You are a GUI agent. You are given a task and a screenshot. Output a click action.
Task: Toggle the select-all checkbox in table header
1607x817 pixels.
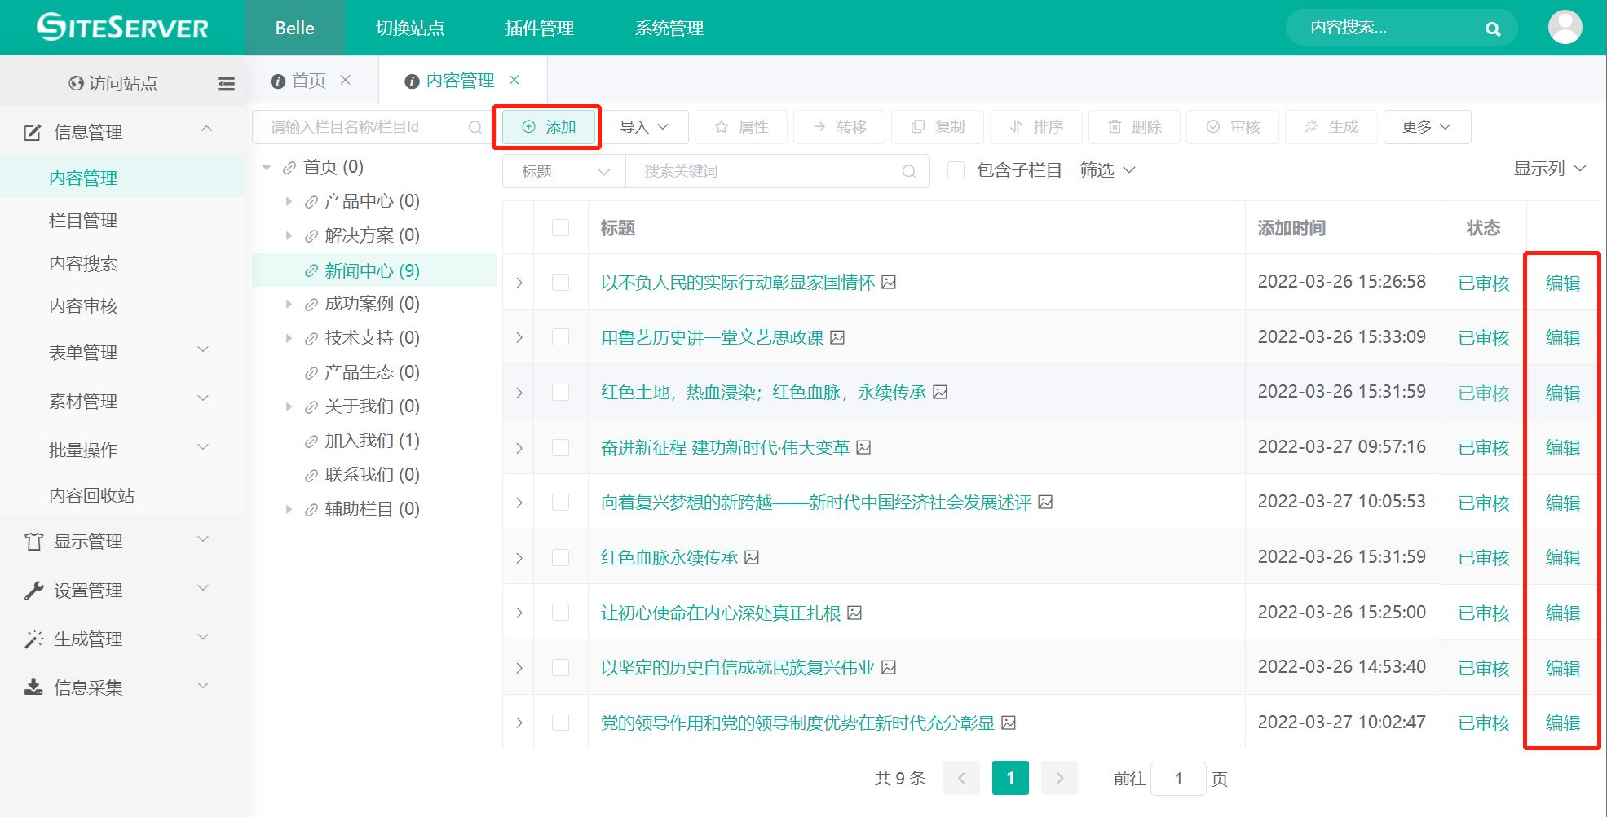(x=560, y=228)
